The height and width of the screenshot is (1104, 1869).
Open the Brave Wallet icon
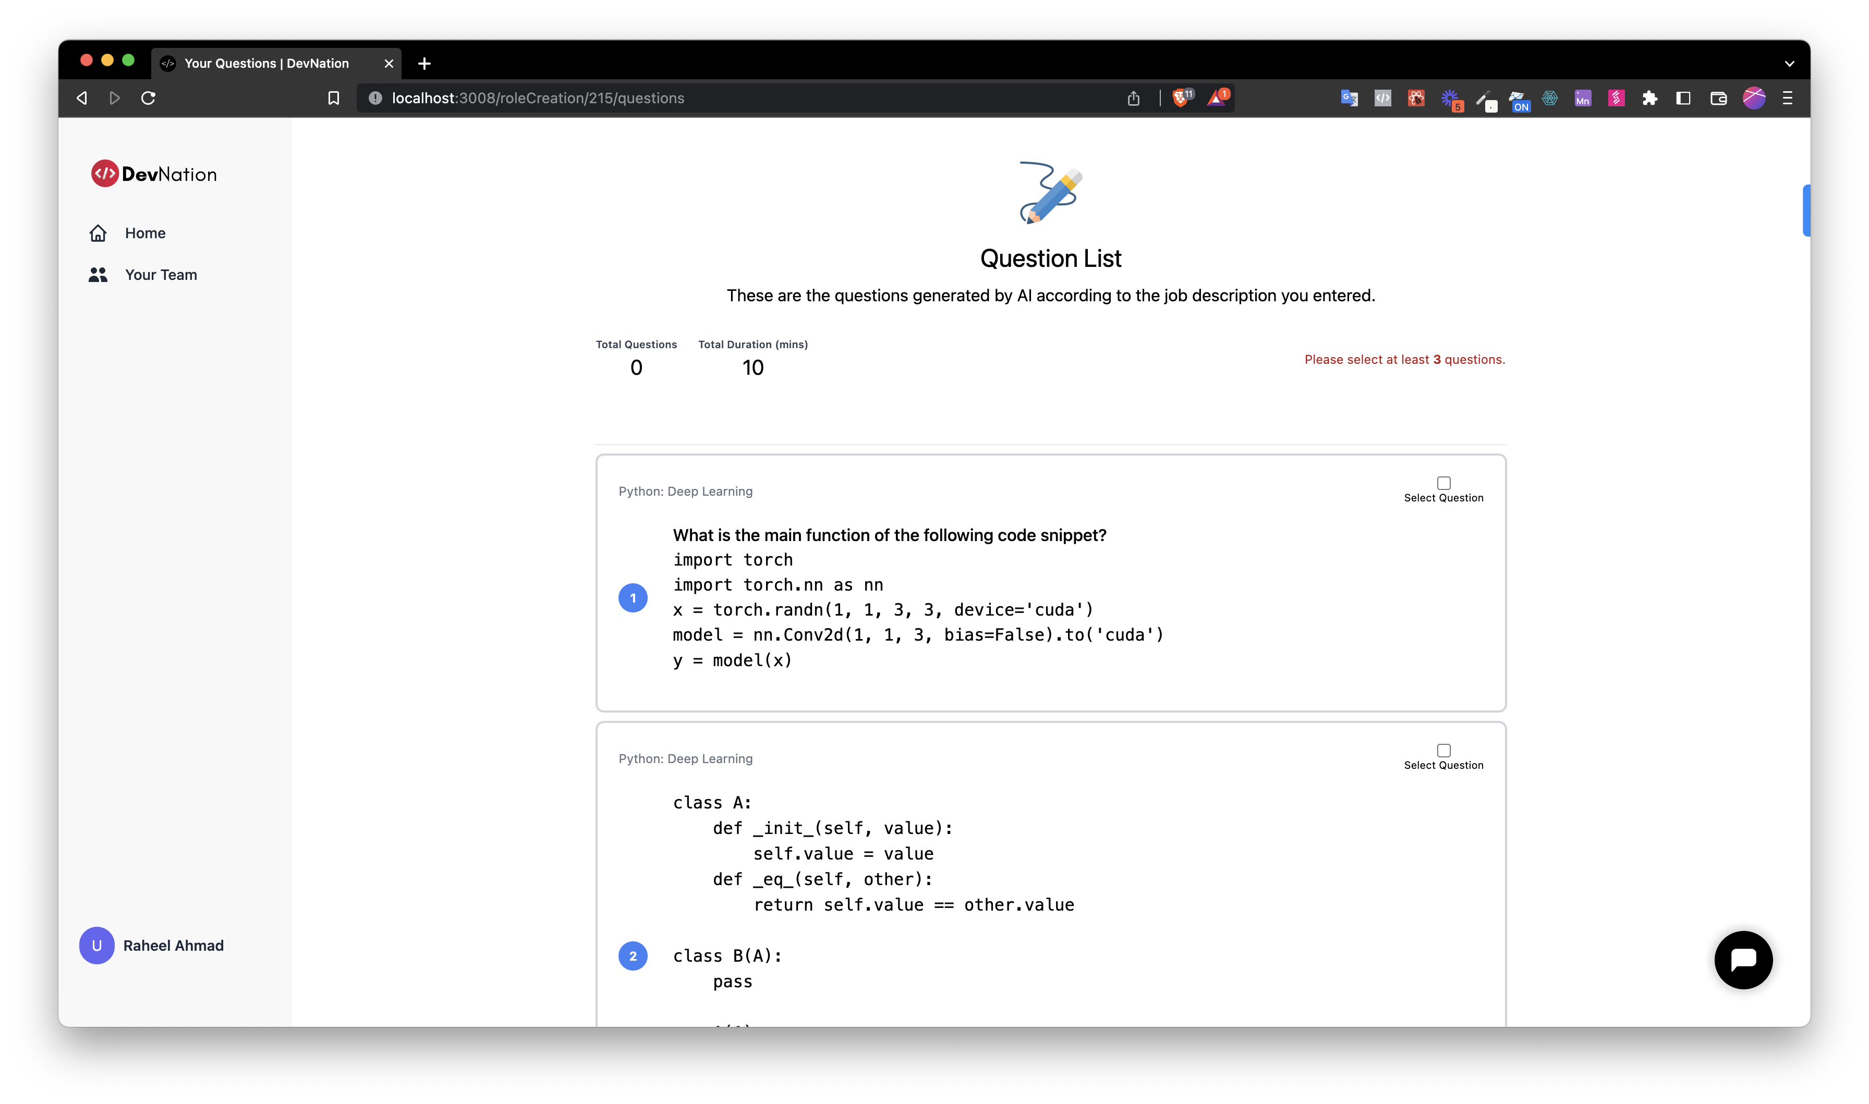tap(1718, 98)
